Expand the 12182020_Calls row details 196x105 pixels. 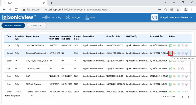tap(183, 69)
